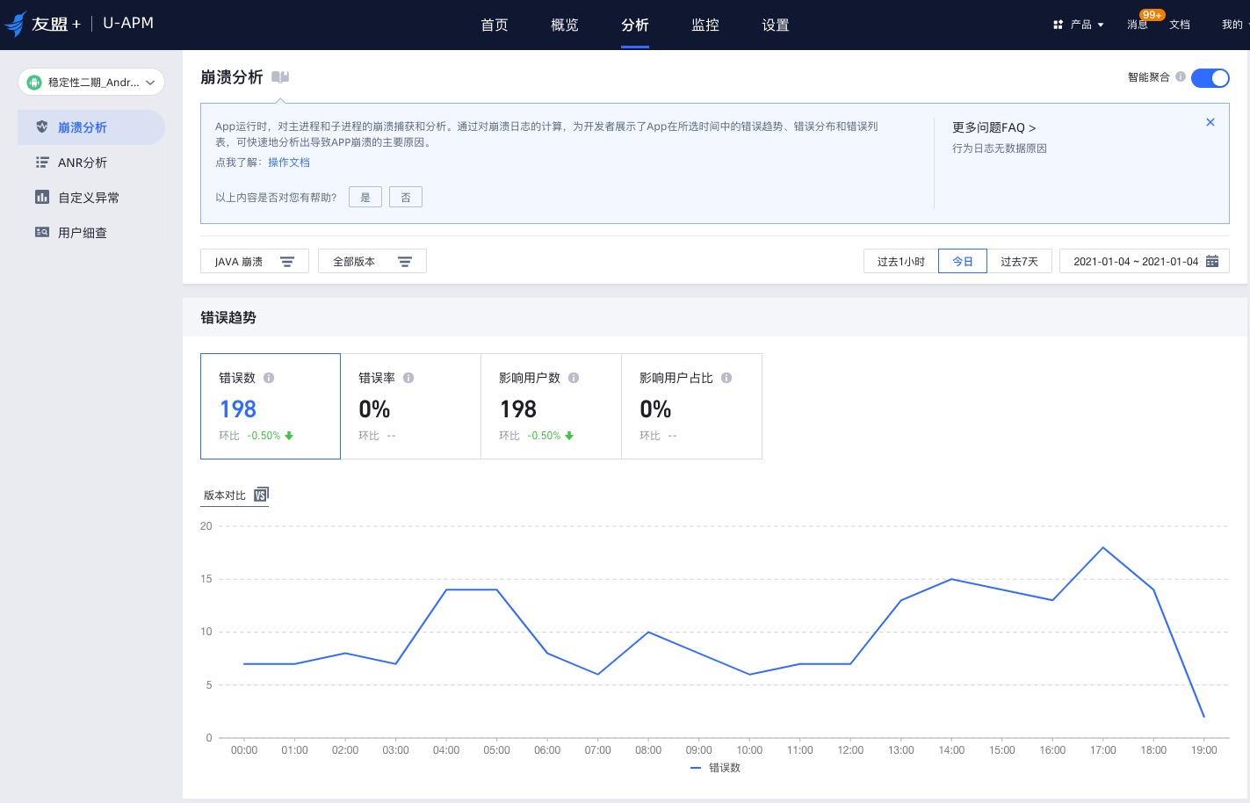This screenshot has height=803, width=1250.
Task: Toggle 错误数 legend under the chart
Action: [x=716, y=768]
